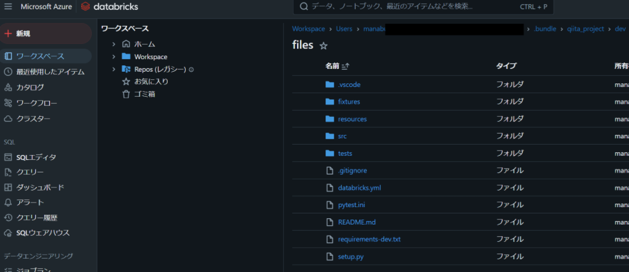This screenshot has height=272, width=629.
Task: Click the クエリー sidebar icon
Action: click(x=8, y=172)
